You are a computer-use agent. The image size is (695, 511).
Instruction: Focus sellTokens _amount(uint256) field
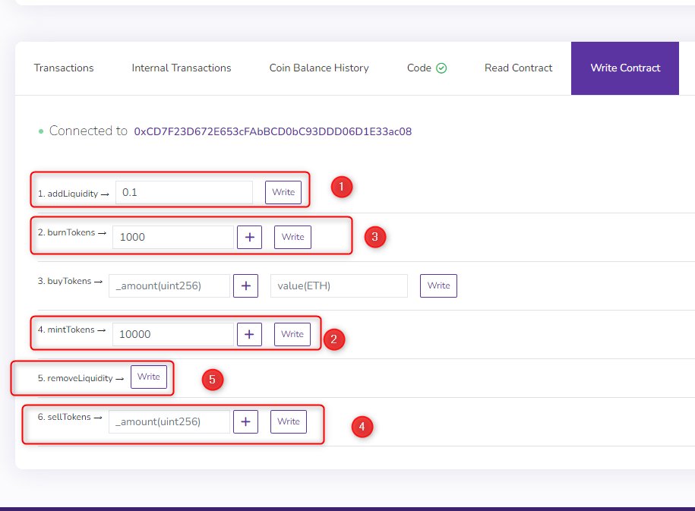[169, 421]
